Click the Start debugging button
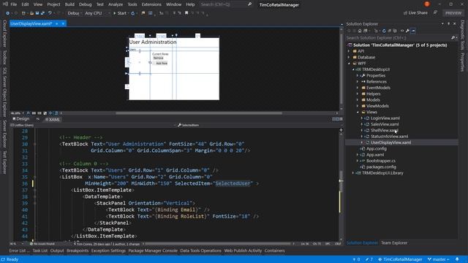Image resolution: width=468 pixels, height=263 pixels. [x=120, y=13]
